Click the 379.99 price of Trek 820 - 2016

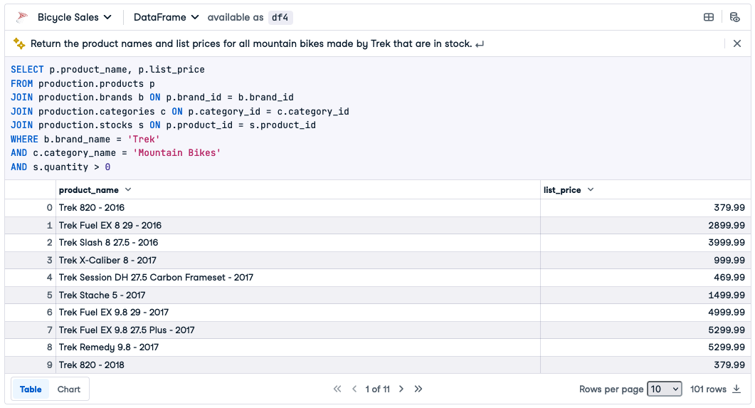tap(729, 208)
